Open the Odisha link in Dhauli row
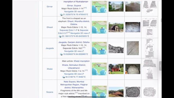Image resolution: width=174 pixels, height=98 pixels. [74, 24]
